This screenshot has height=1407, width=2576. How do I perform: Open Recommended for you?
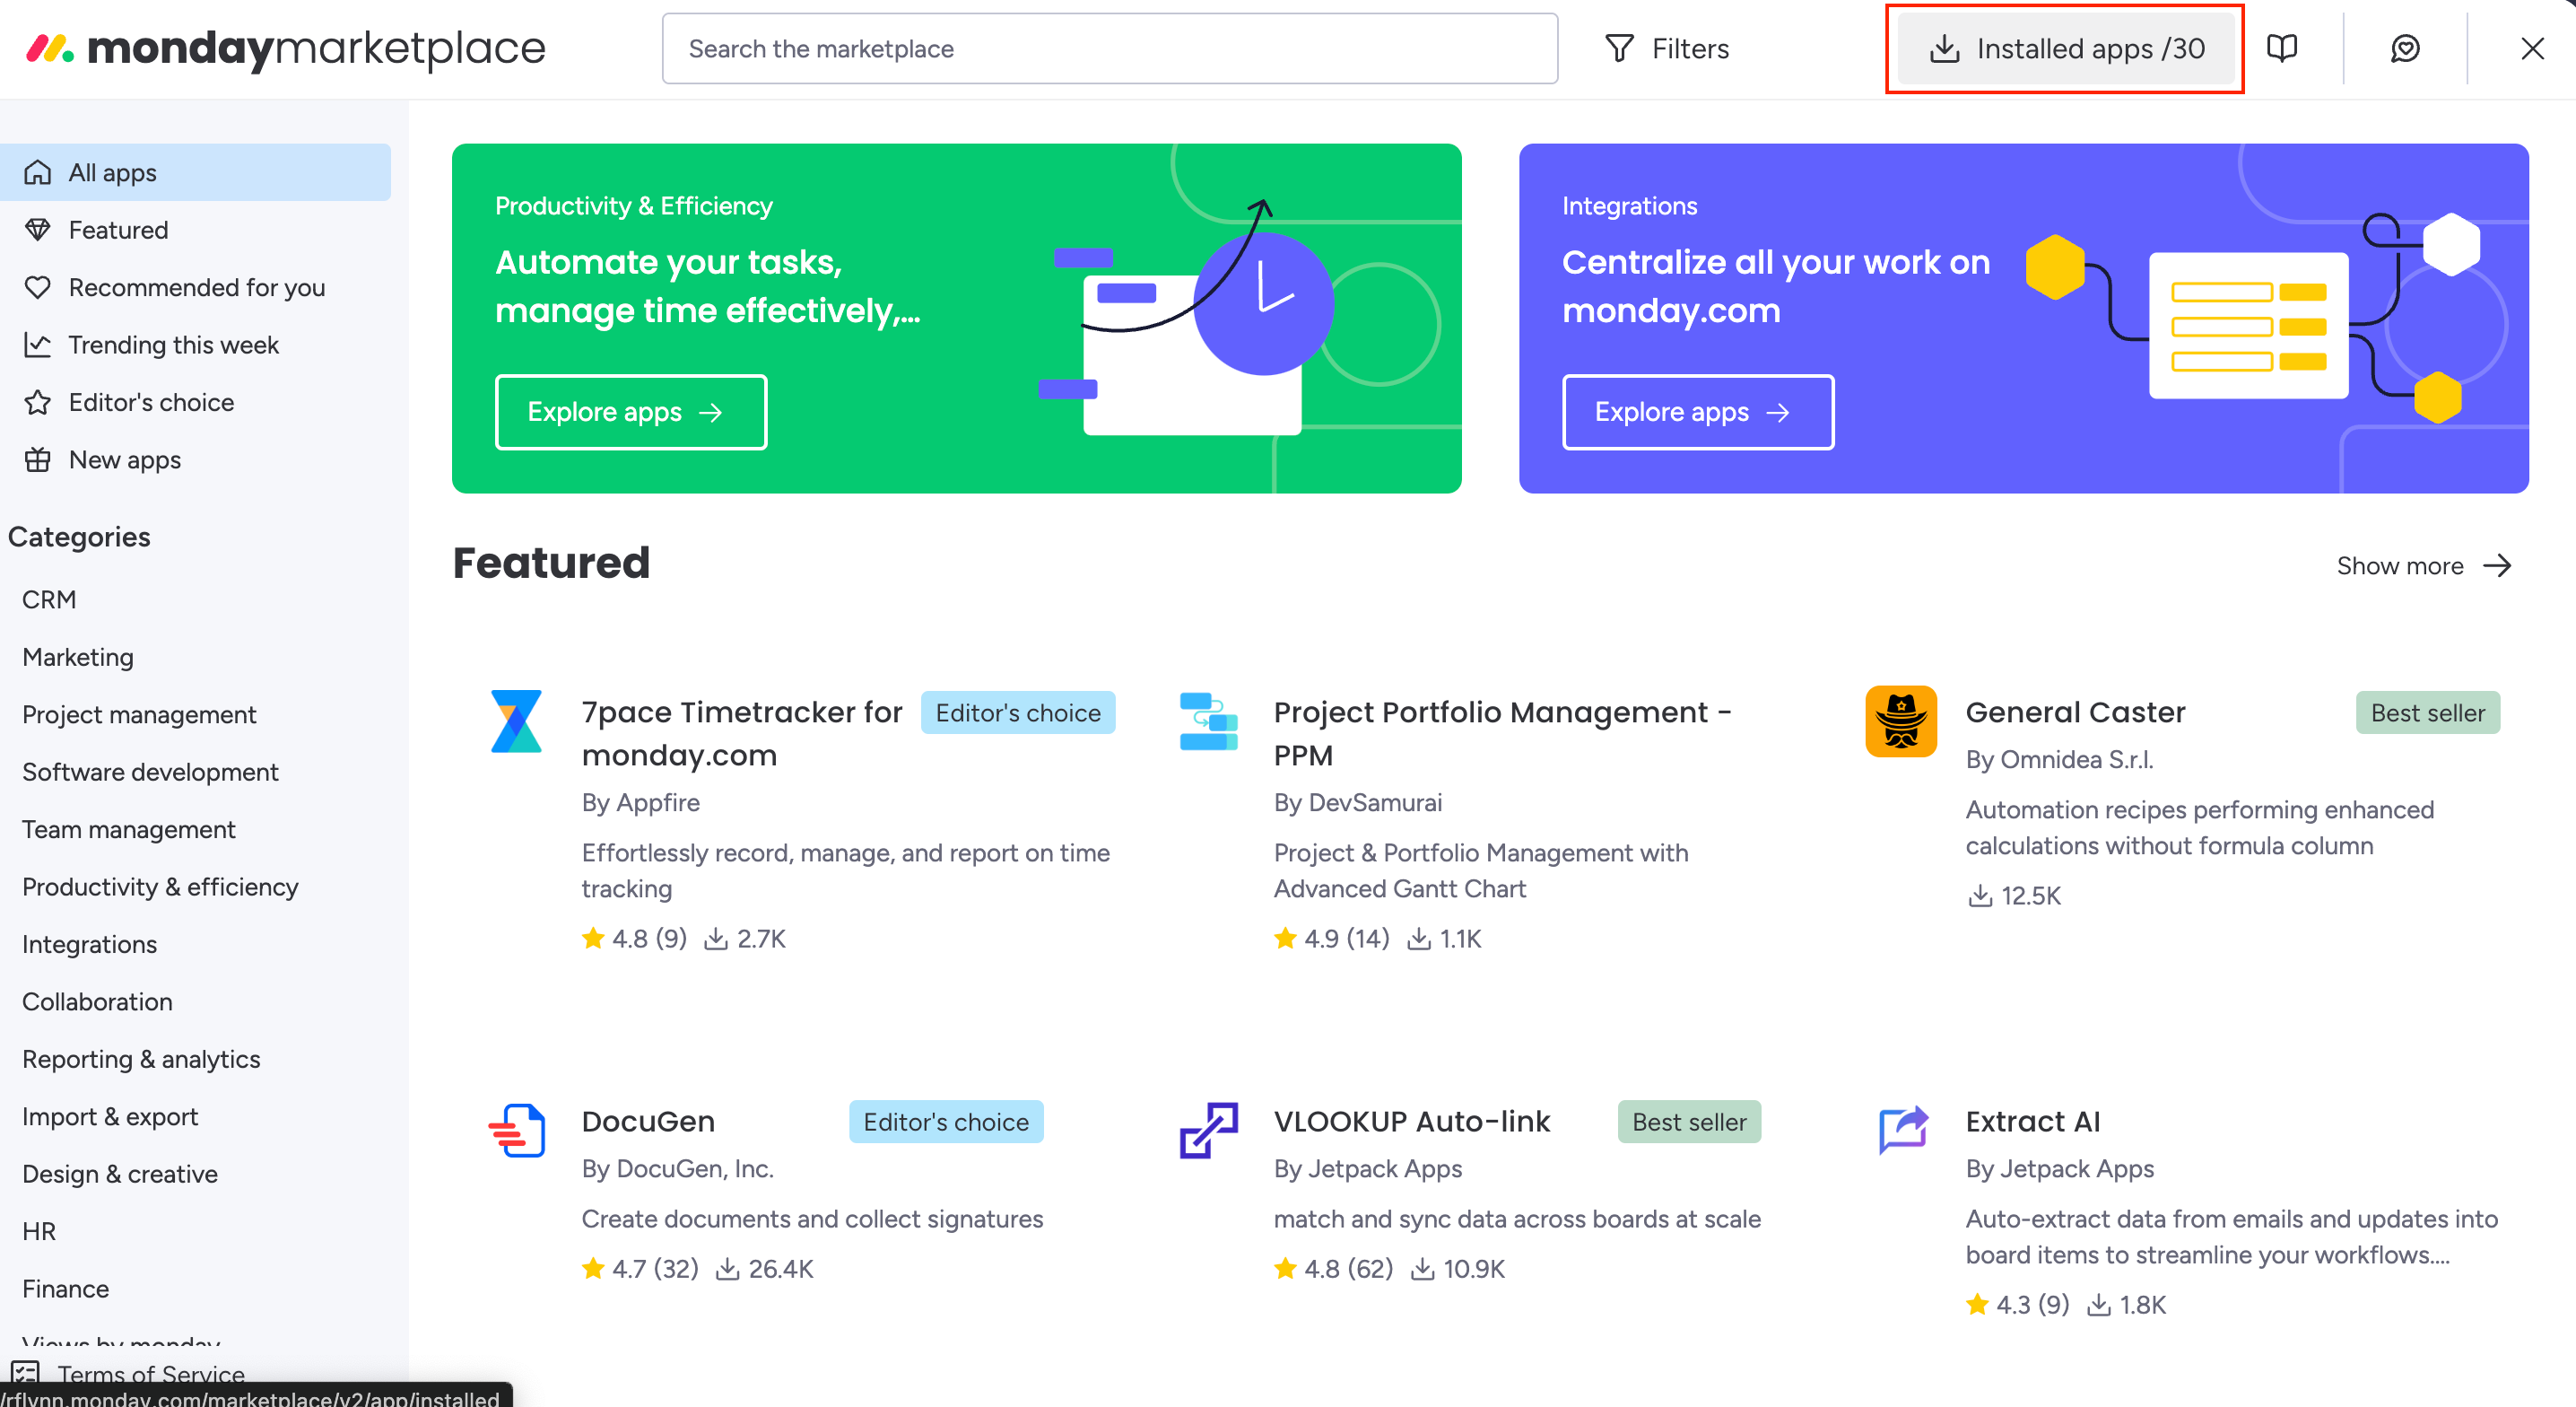pos(195,287)
